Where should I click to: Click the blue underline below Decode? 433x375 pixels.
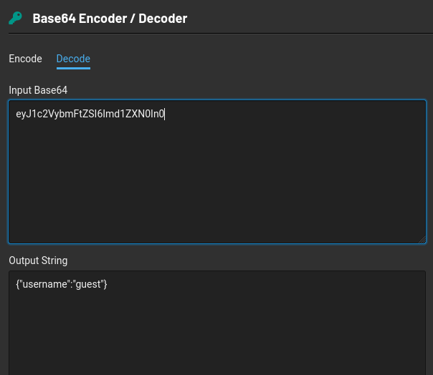click(73, 68)
